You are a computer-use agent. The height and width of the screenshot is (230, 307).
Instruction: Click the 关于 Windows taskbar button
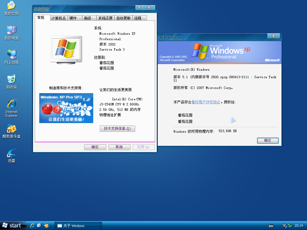click(x=78, y=226)
